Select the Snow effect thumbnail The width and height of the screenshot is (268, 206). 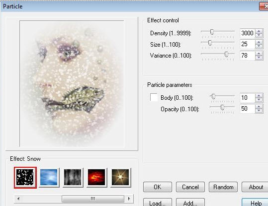(25, 178)
